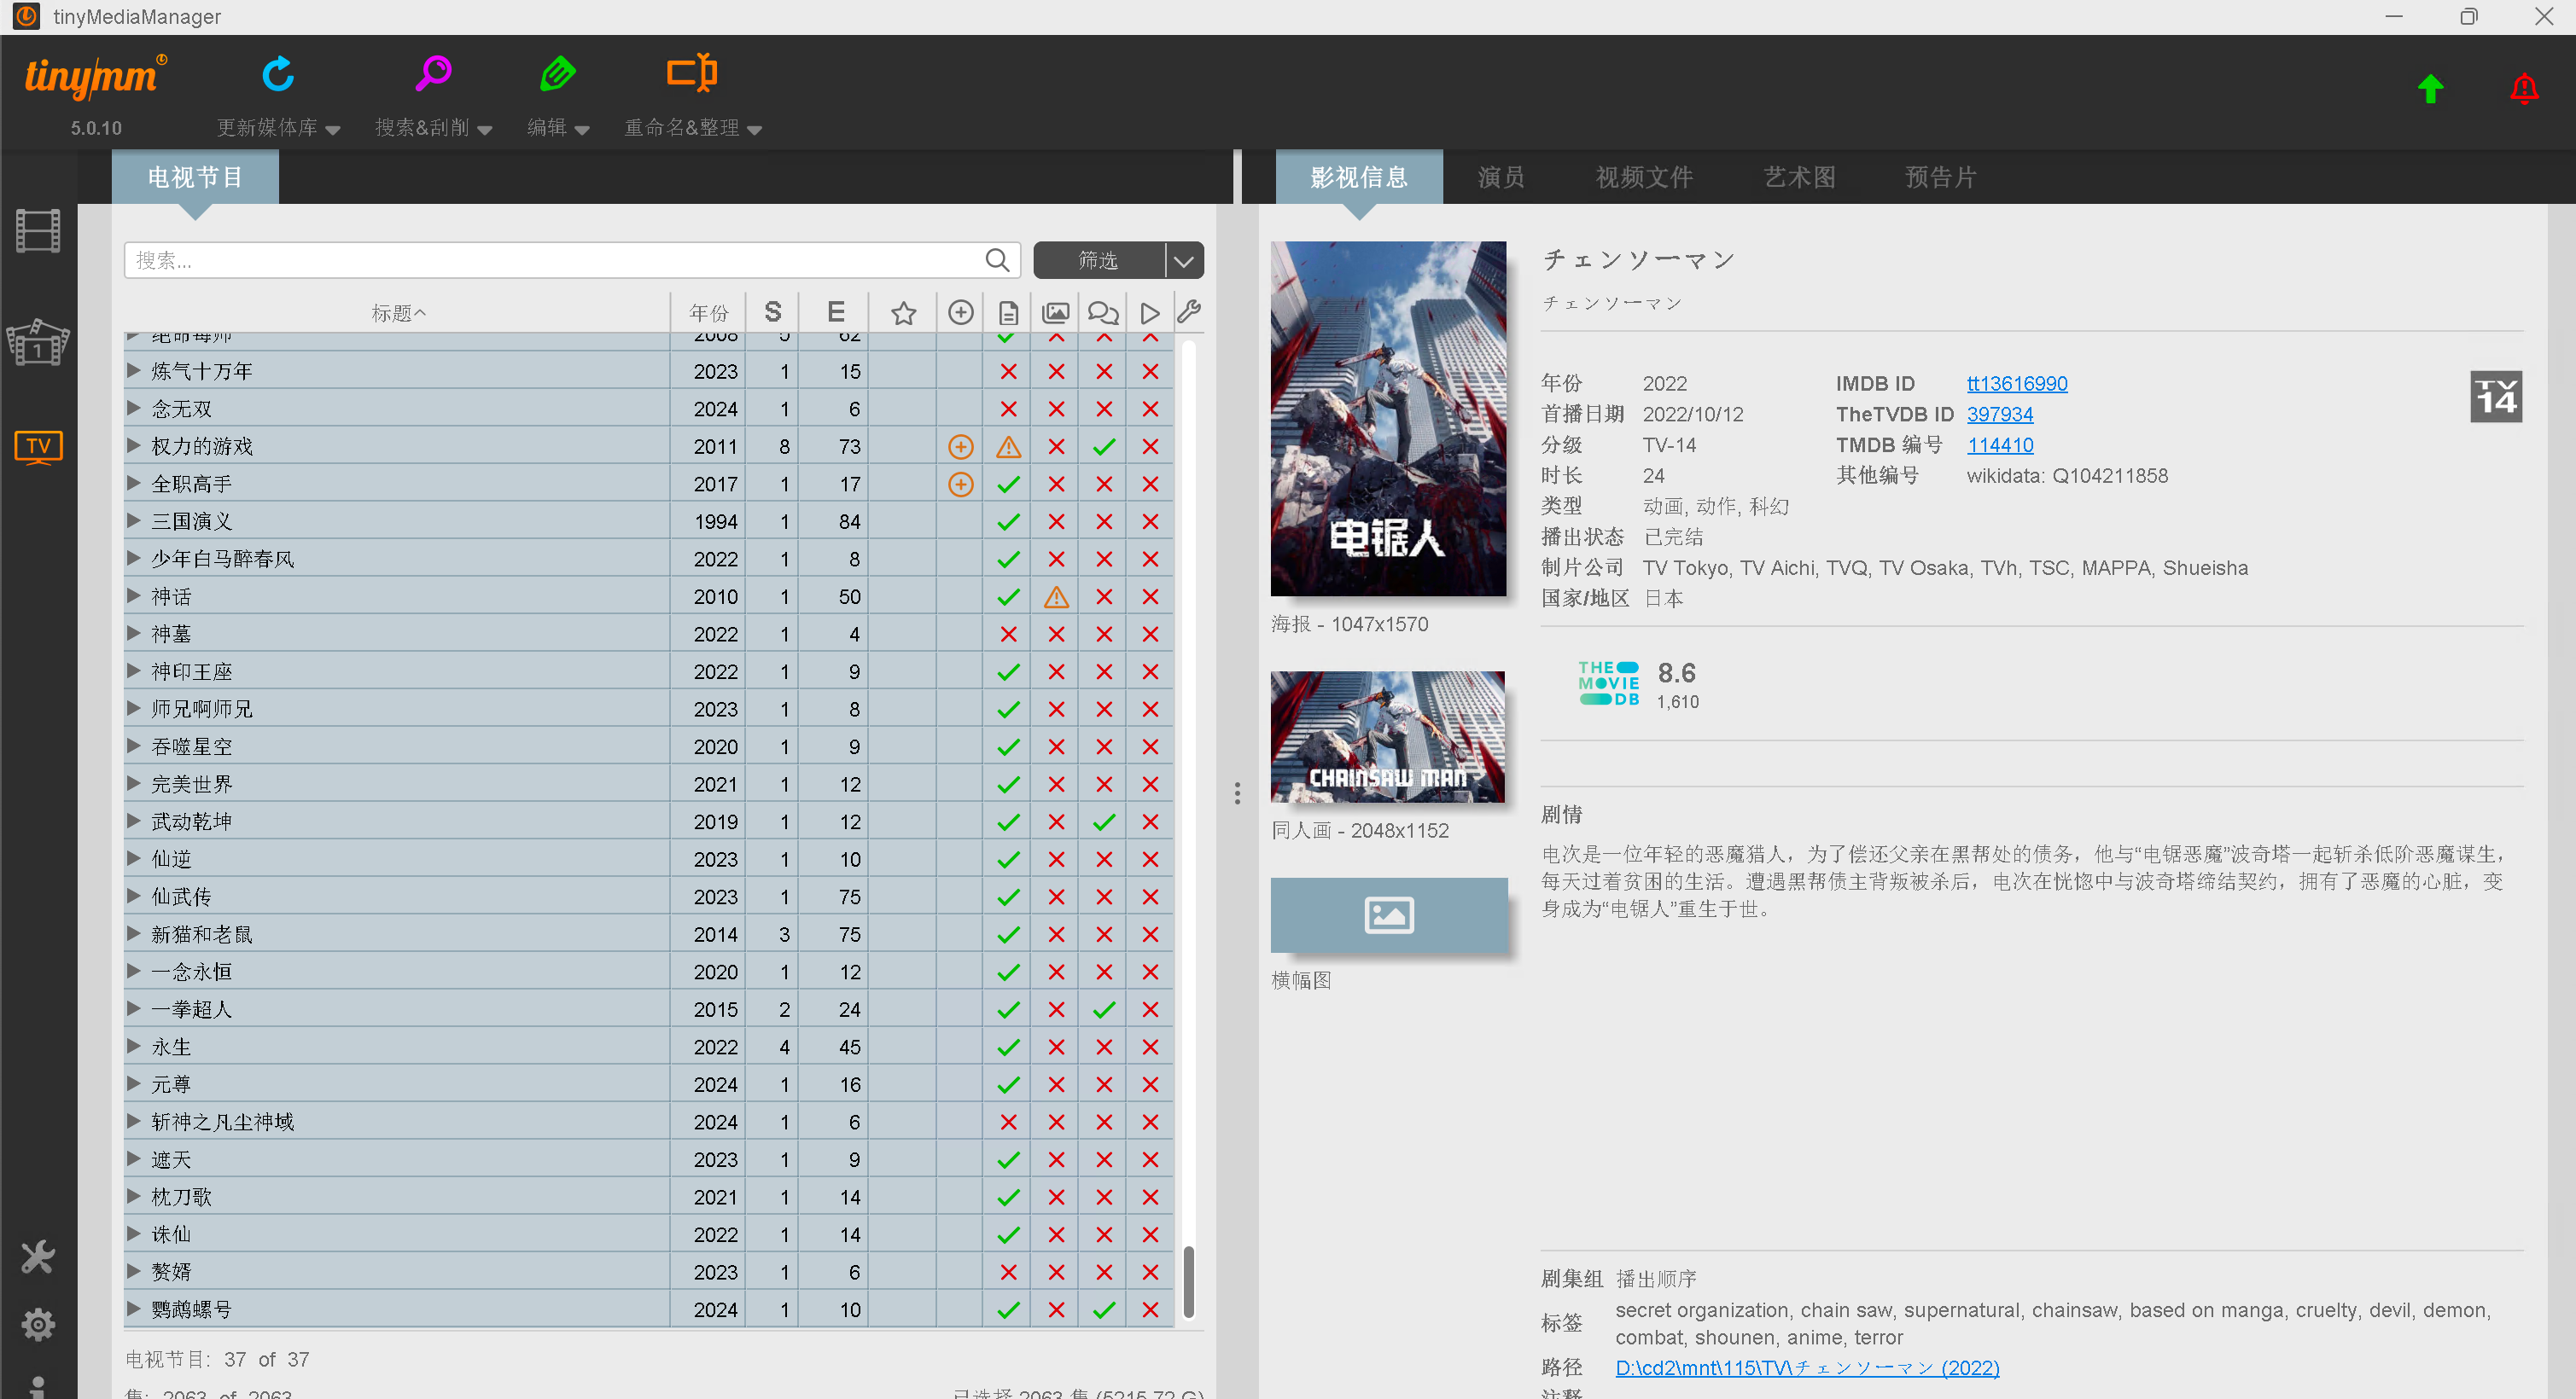
Task: Select the 电视节目 list tab
Action: (195, 177)
